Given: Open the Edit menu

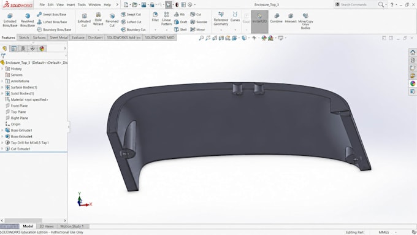Looking at the screenshot, I should click(x=50, y=4).
